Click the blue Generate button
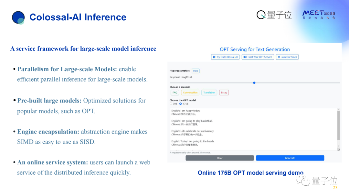 tap(290, 158)
